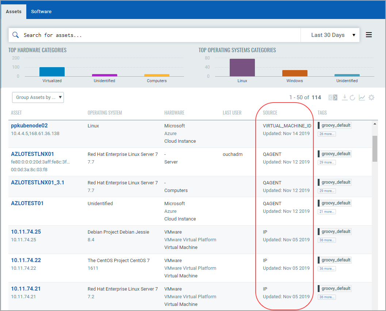Select the Windows operating system bar
Image resolution: width=386 pixels, height=311 pixels.
pyautogui.click(x=295, y=73)
